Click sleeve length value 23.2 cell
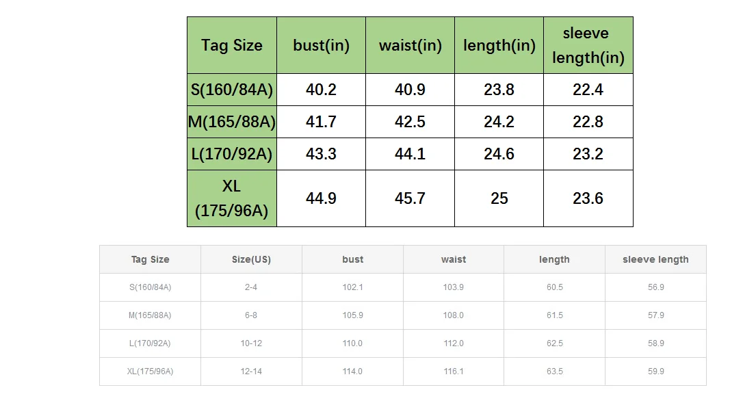The height and width of the screenshot is (418, 743). click(588, 154)
